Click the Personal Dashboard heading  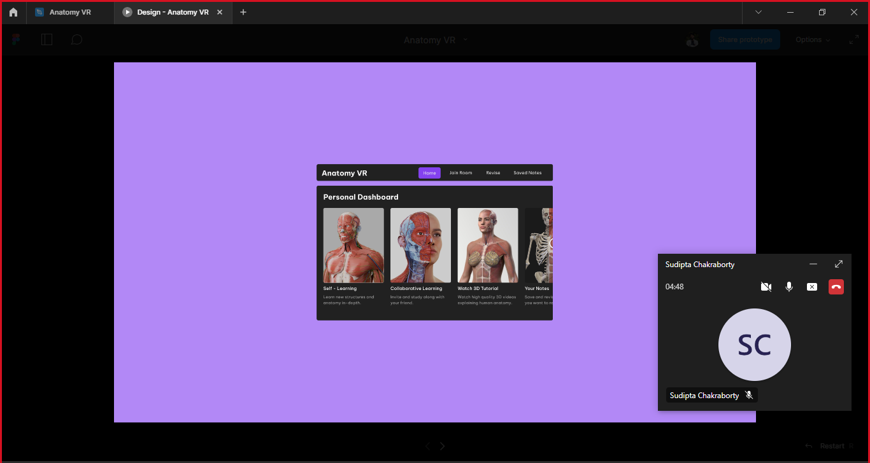(x=360, y=197)
